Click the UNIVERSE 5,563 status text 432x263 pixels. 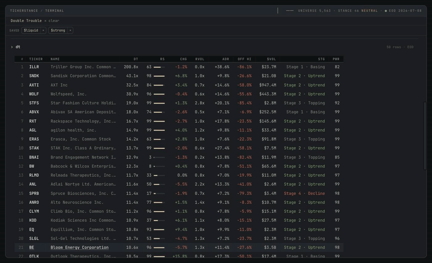314,10
